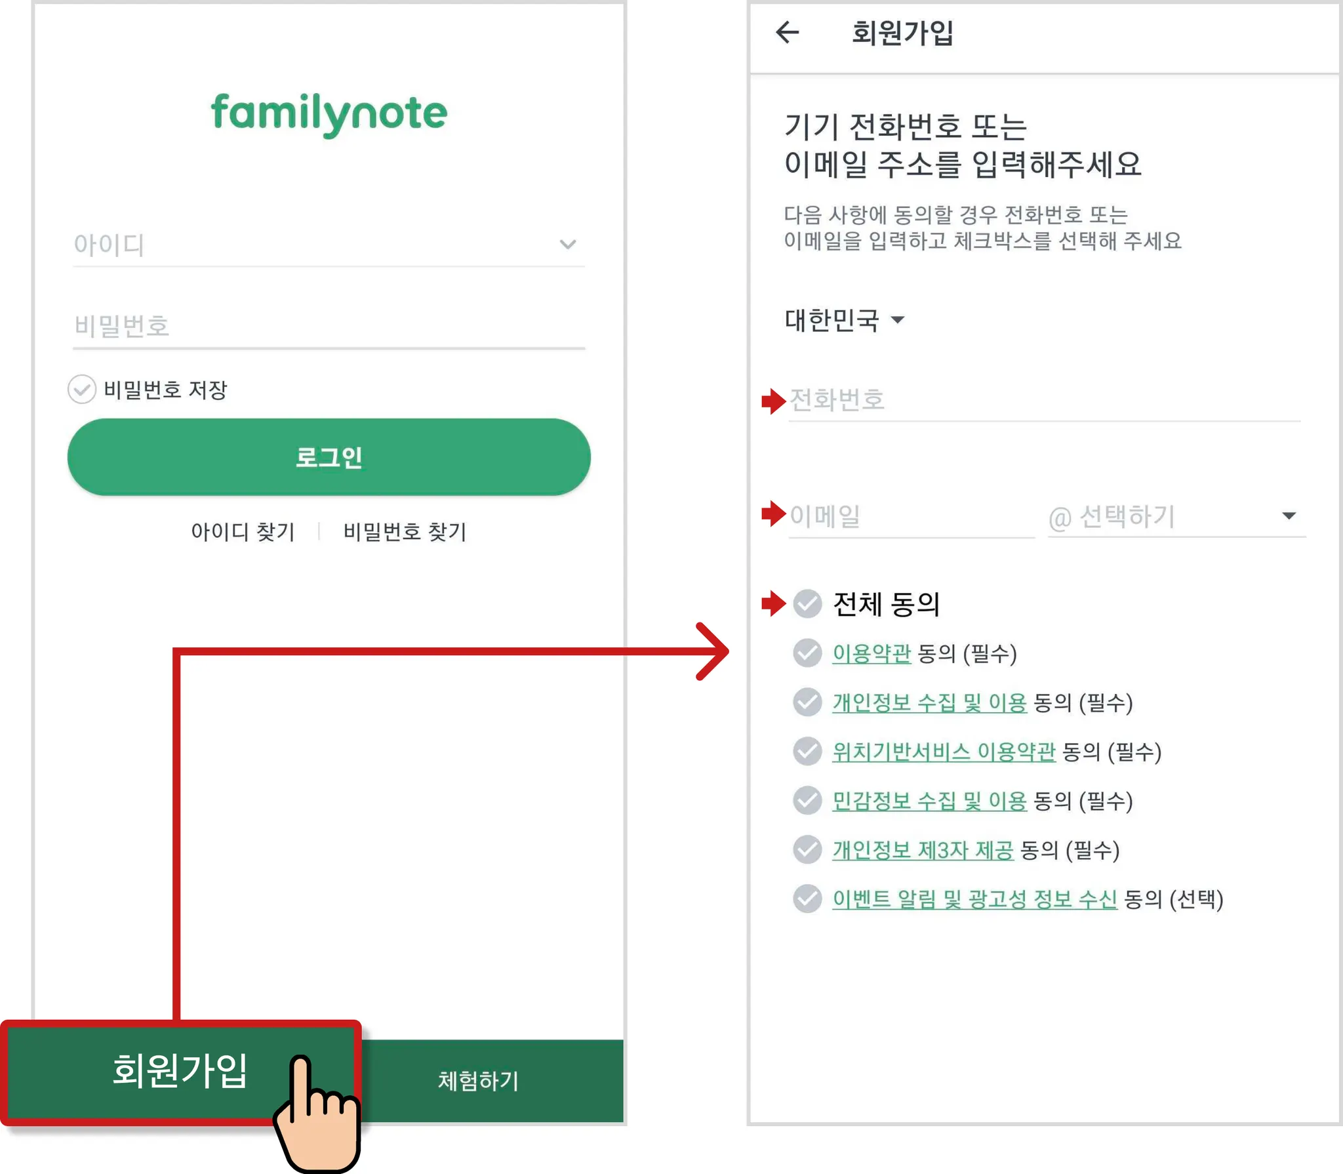
Task: Go back using the arrow icon
Action: 787,32
